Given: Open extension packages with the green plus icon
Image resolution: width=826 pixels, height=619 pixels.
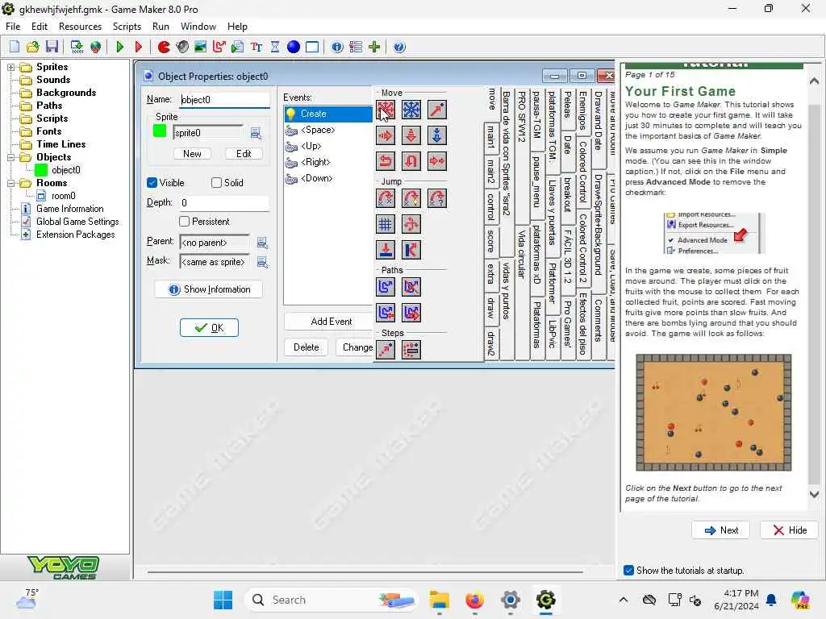Looking at the screenshot, I should (374, 47).
